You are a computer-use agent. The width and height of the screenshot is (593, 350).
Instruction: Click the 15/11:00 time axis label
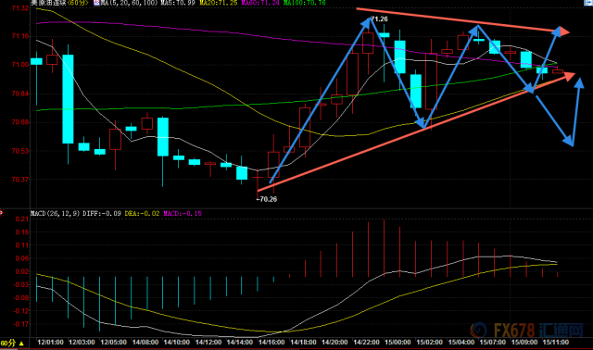point(556,342)
